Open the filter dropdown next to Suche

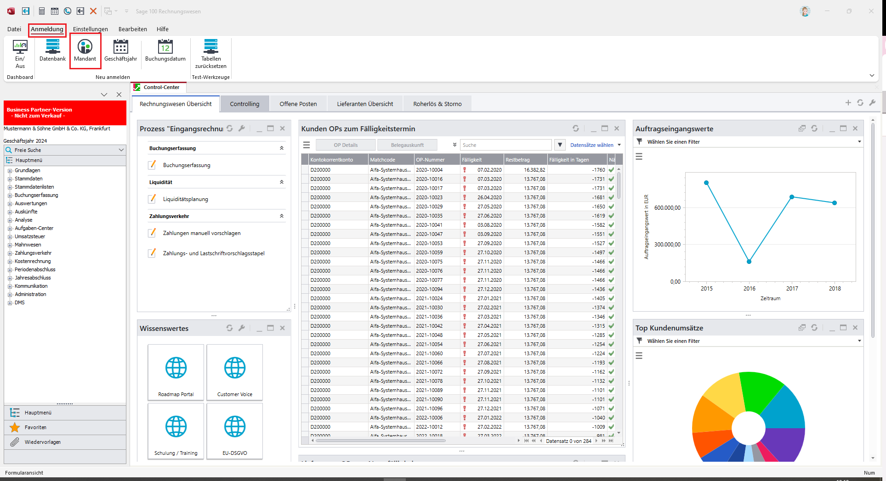(560, 145)
